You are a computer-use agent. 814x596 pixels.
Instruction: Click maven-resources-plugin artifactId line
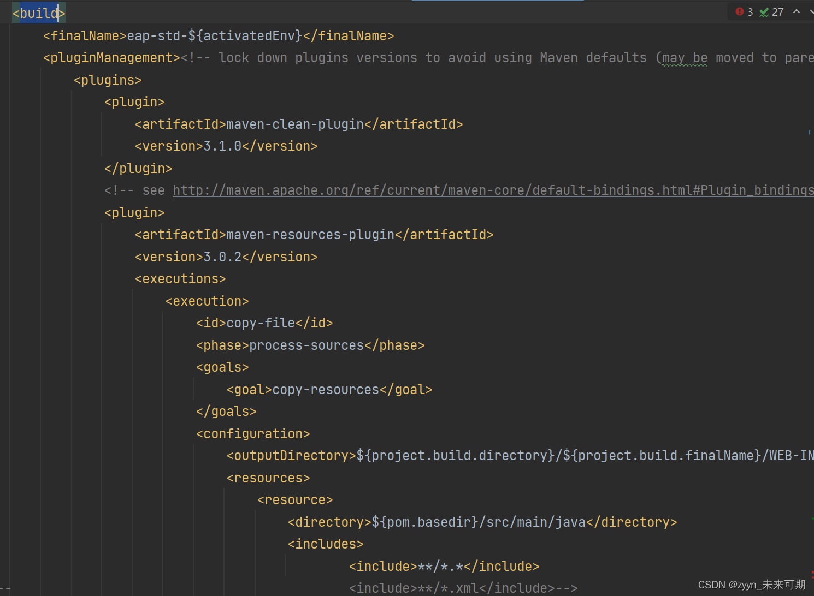tap(314, 235)
